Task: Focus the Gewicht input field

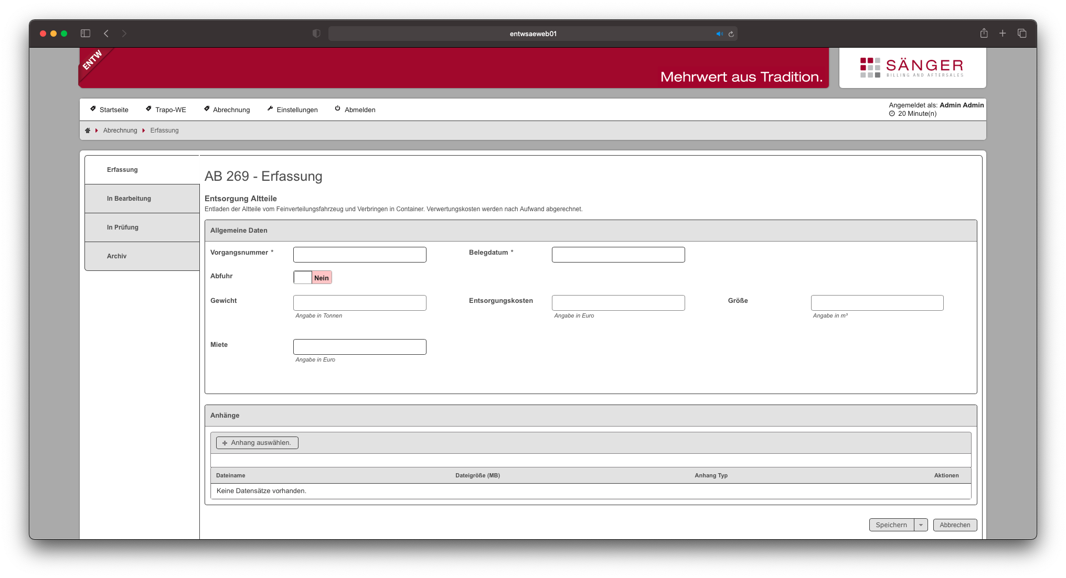Action: 360,303
